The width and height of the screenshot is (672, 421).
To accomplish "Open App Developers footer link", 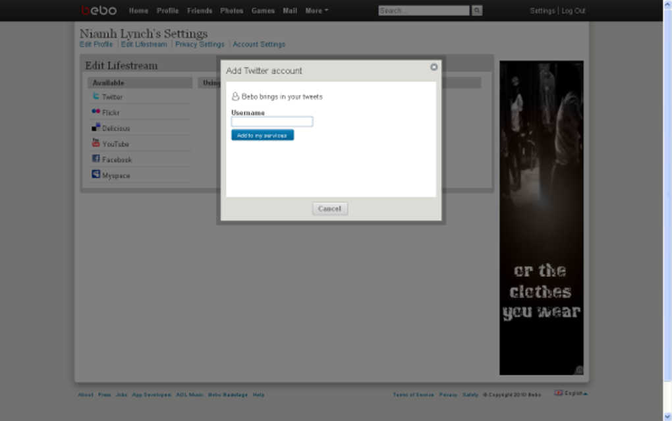I will tap(152, 395).
